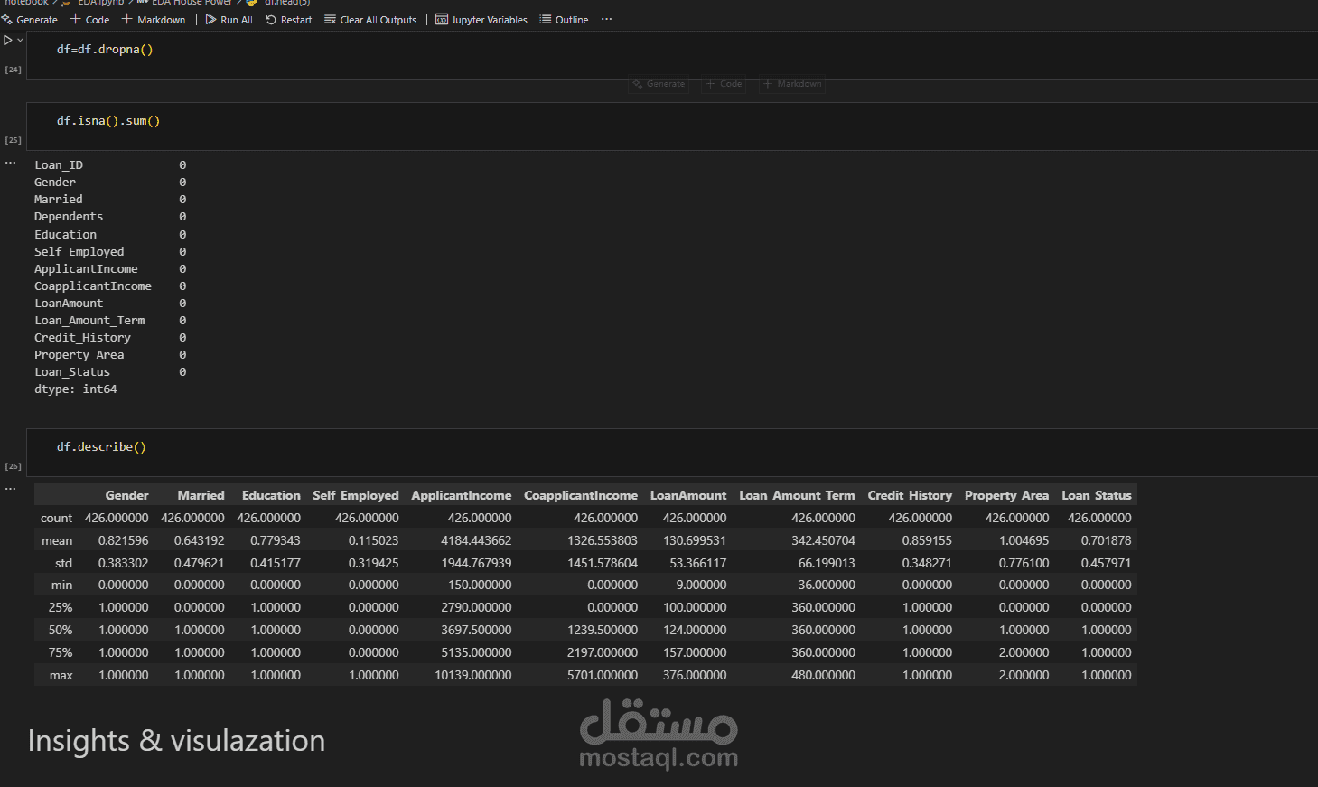The width and height of the screenshot is (1318, 787).
Task: Click the LoanAmount column header
Action: (688, 495)
